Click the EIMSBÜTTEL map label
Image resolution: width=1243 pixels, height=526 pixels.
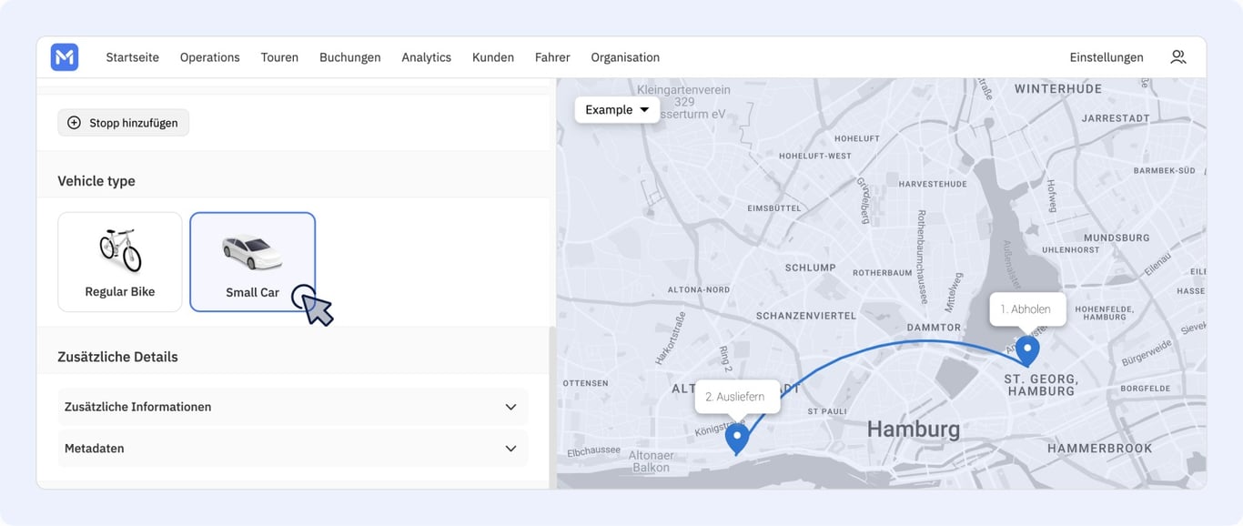tap(774, 208)
